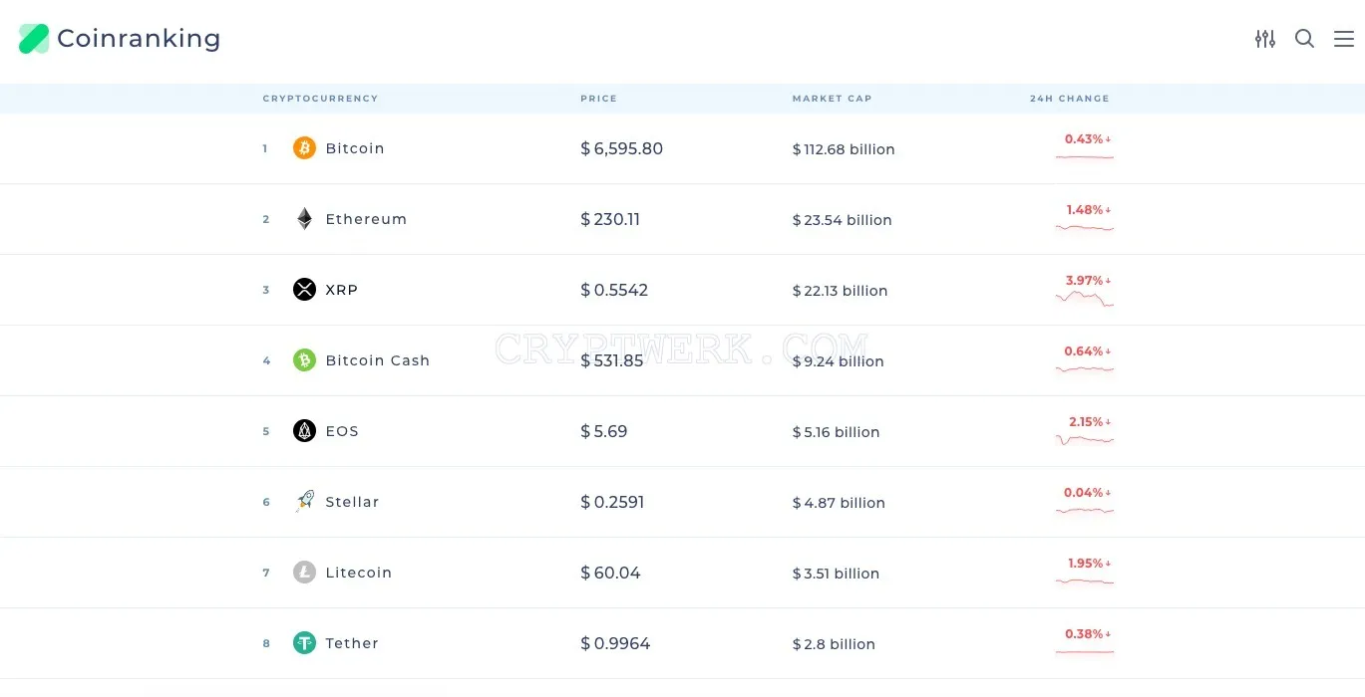Click the Coinranking brand name text
This screenshot has height=697, width=1365.
pyautogui.click(x=139, y=39)
